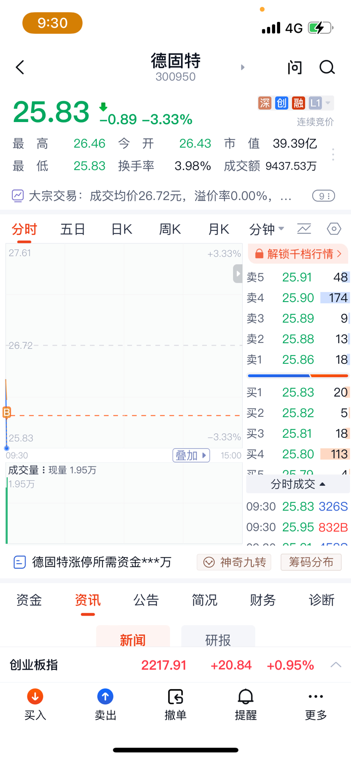351x760 pixels.
Task: Open chart settings hexagon icon
Action: pos(334,229)
